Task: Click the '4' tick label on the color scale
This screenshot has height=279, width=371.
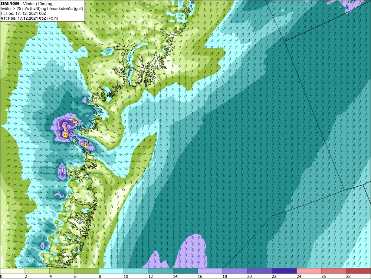Action: 50,276
